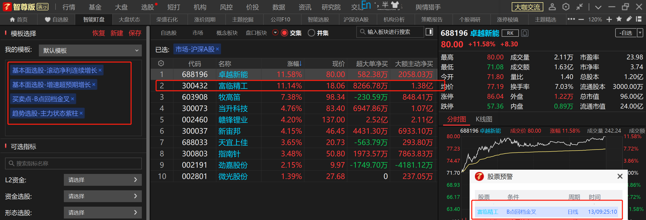Remove the 基本面选股-滚动净利连续增长 condition tag
The image size is (646, 220).
(x=100, y=70)
